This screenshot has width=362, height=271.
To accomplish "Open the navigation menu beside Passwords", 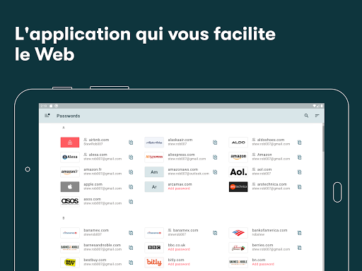I will click(47, 116).
